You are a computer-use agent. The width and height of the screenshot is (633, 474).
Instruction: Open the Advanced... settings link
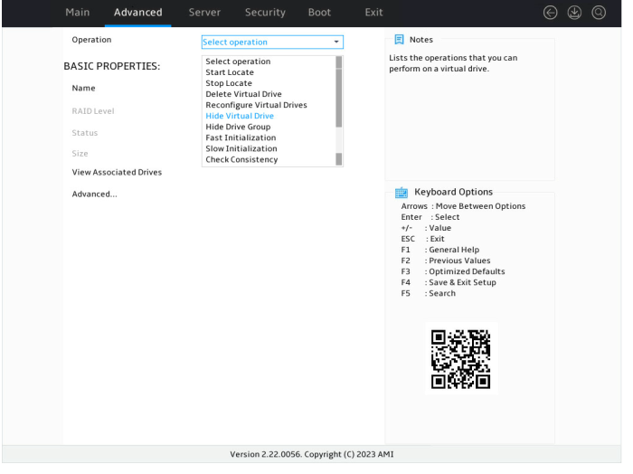click(x=96, y=196)
